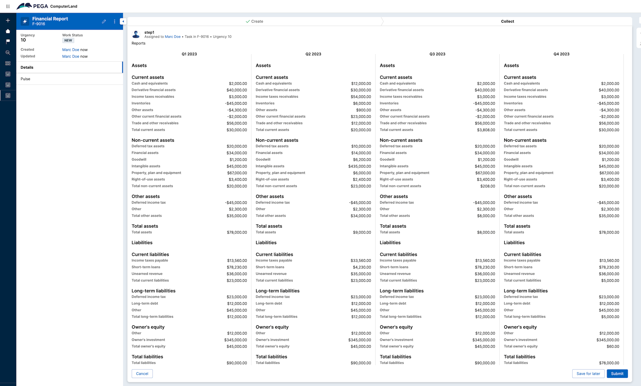Collapse the summary panel with arrow toggle

point(123,21)
